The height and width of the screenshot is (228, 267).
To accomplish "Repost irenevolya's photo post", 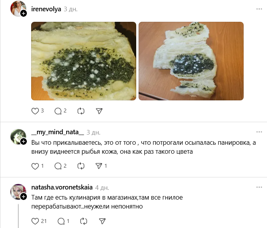I will click(x=81, y=111).
